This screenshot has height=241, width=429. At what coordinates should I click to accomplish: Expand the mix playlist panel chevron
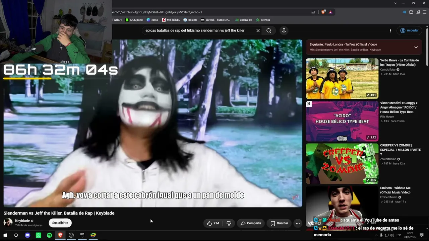pos(416,47)
